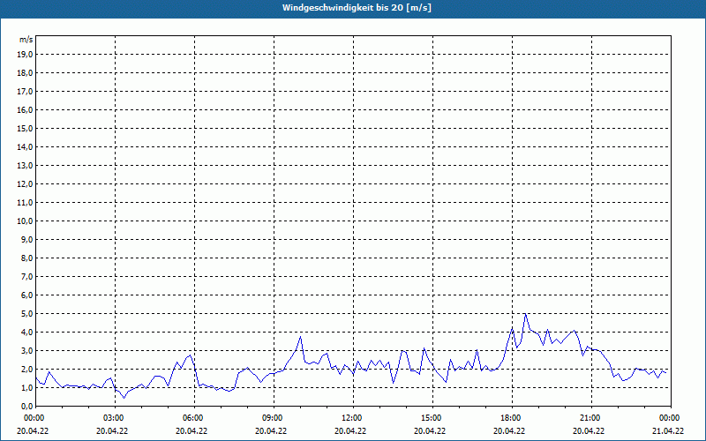Select the "7,0" y-axis value

(26, 276)
